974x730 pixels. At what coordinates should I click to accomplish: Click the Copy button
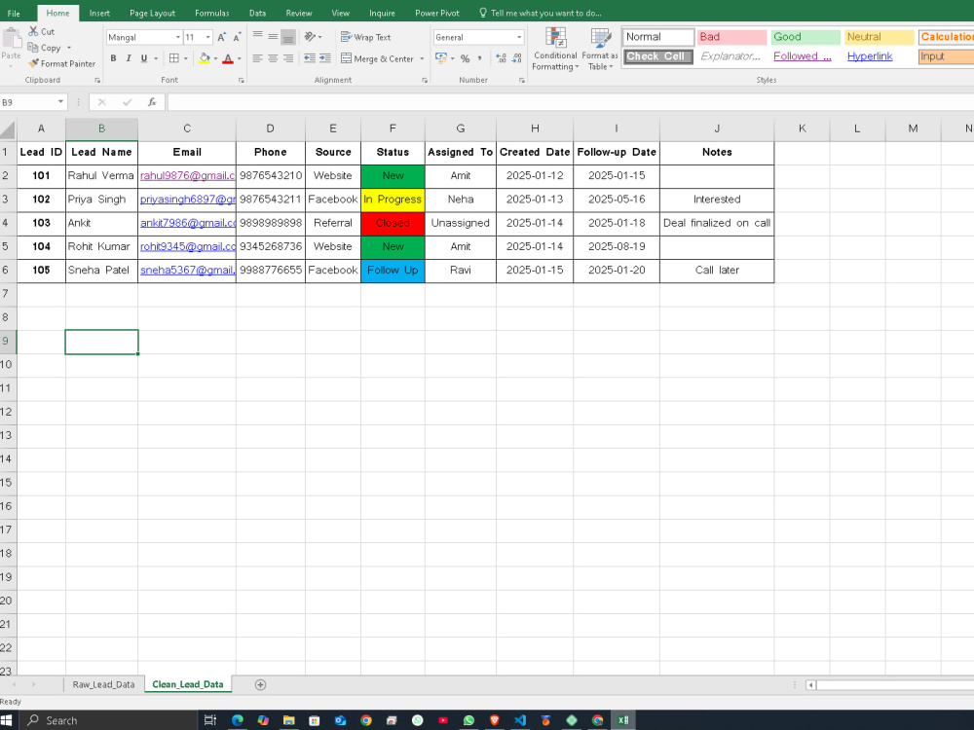pos(44,48)
